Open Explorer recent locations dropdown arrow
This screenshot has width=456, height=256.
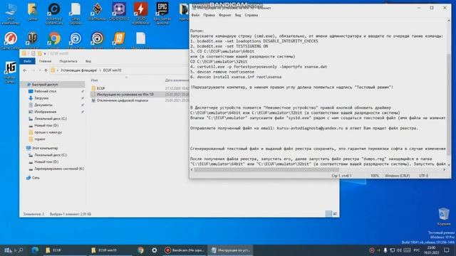[40, 70]
